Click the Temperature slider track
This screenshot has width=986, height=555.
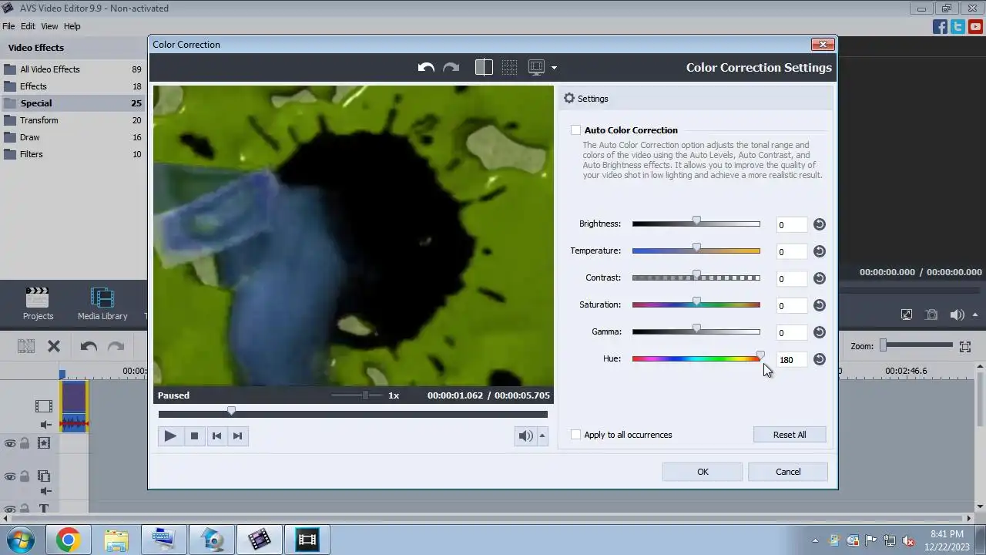click(696, 251)
